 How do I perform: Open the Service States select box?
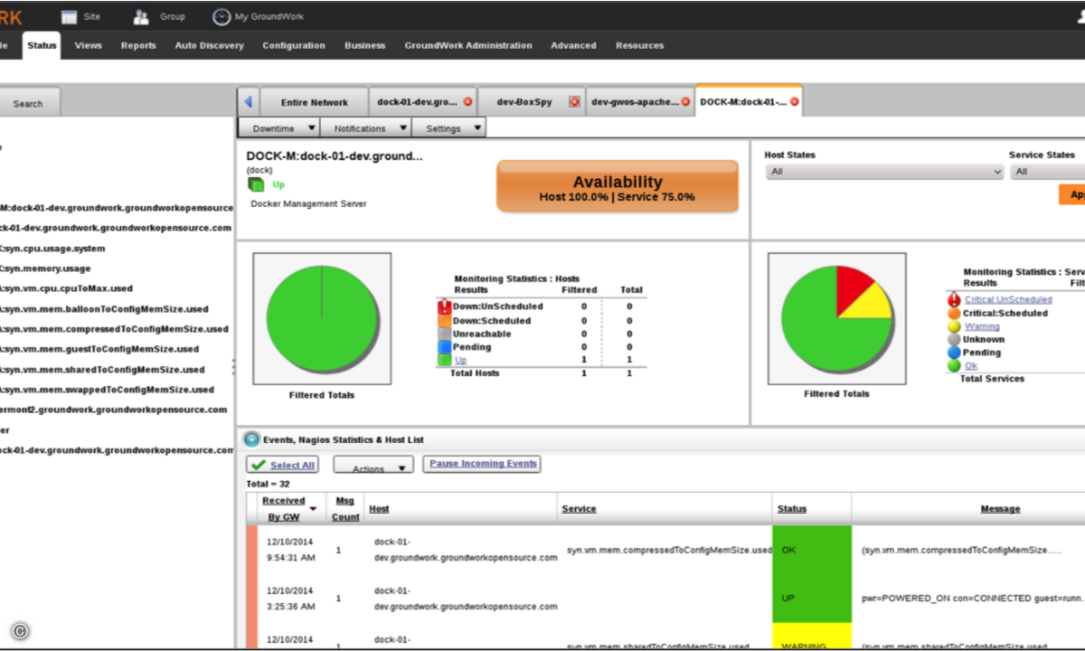pyautogui.click(x=1048, y=172)
